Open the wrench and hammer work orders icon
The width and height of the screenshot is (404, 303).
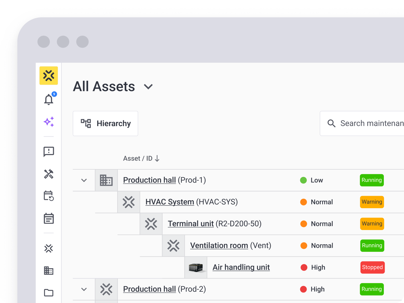49,174
